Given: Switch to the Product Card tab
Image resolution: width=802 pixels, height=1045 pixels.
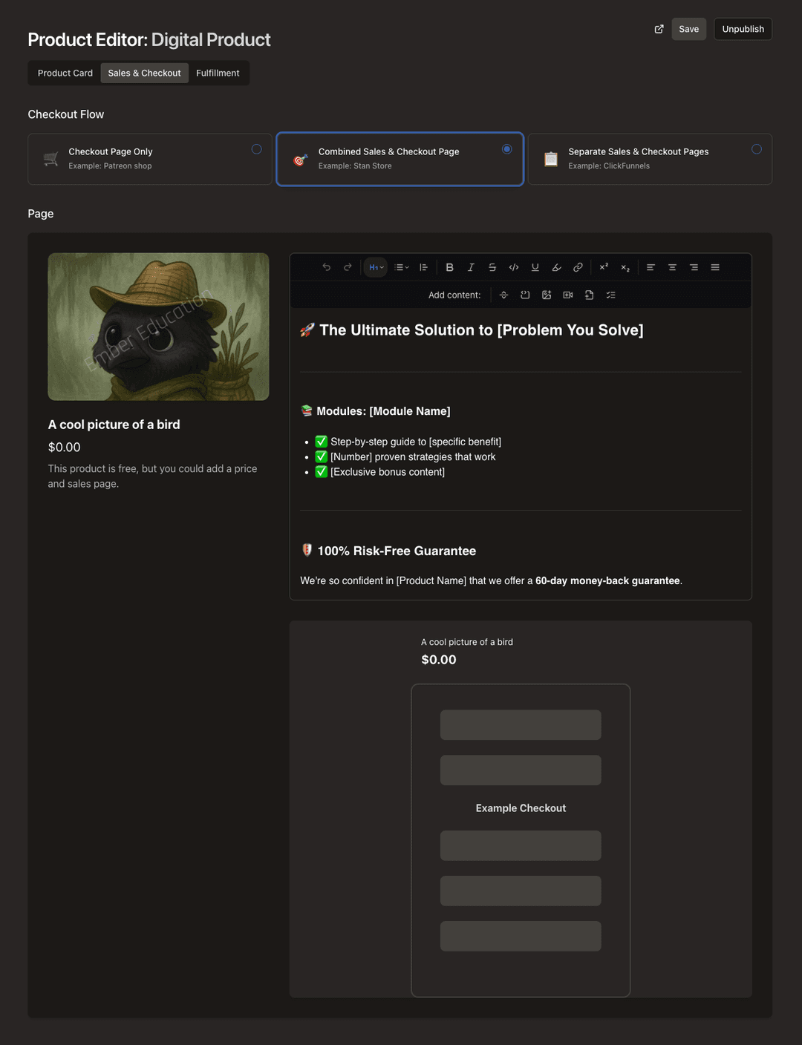Looking at the screenshot, I should click(x=65, y=73).
